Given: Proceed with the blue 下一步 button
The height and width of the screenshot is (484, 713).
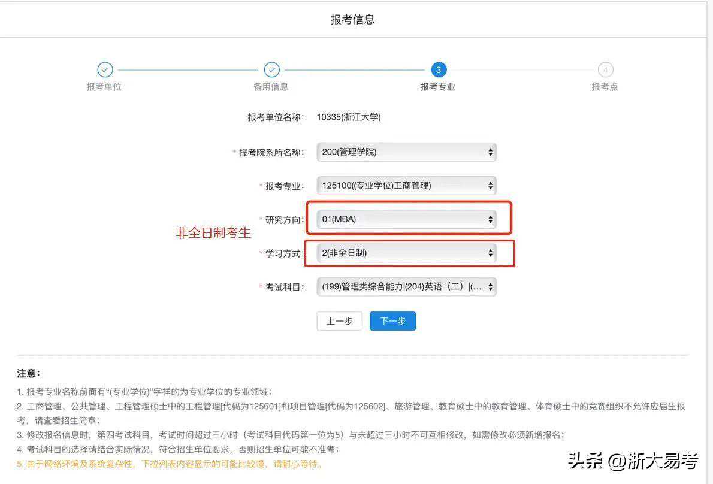Looking at the screenshot, I should point(392,321).
